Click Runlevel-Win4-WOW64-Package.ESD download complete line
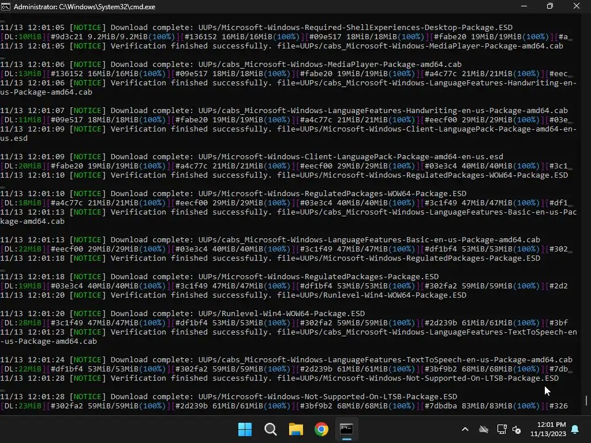Screen dimensions: 591x443 [x=182, y=313]
